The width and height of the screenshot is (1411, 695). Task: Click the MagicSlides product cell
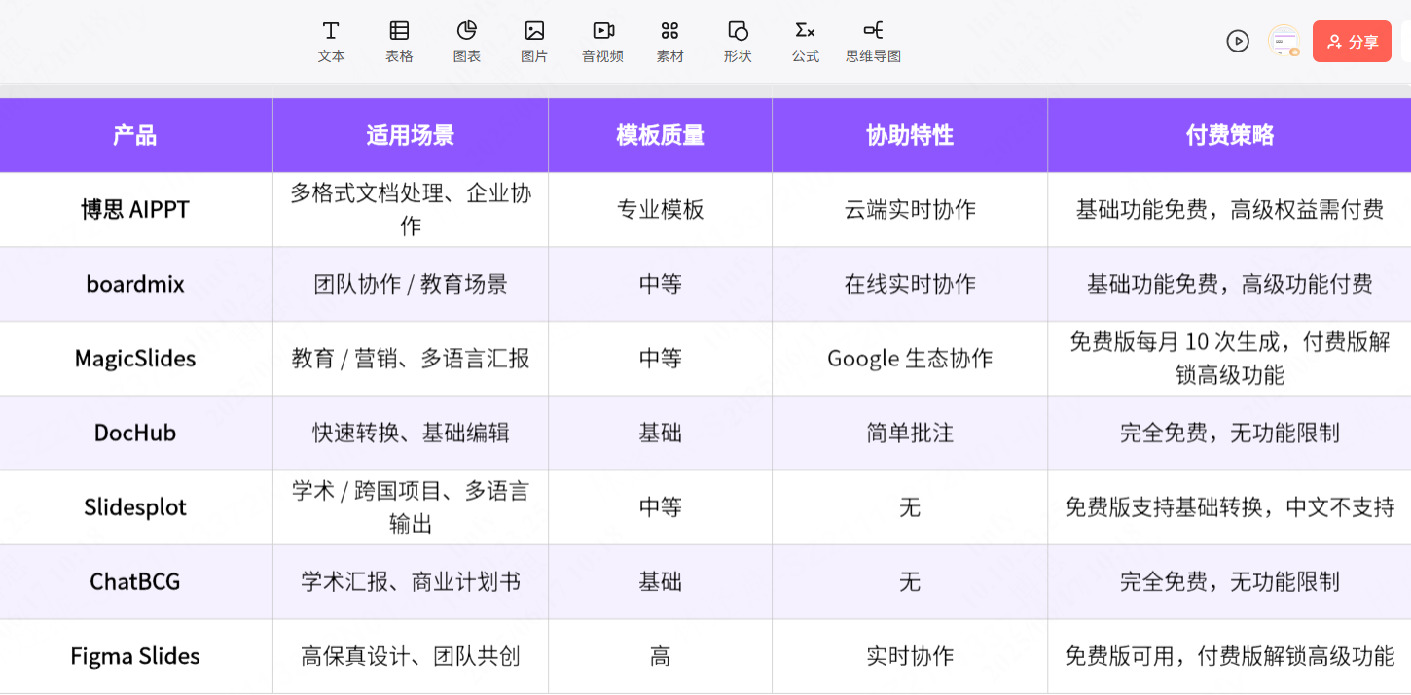pos(136,359)
